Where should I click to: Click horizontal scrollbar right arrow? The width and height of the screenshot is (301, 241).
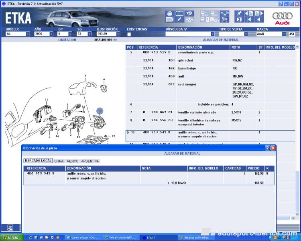[293, 218]
